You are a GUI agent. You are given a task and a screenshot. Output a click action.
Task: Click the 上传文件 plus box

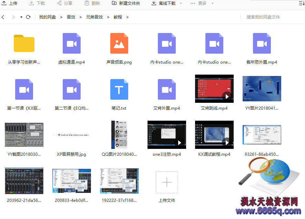167,182
